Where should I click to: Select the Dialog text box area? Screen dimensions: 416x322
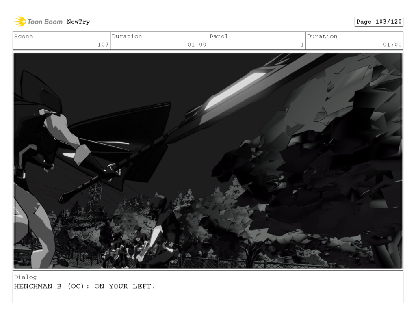coord(208,288)
